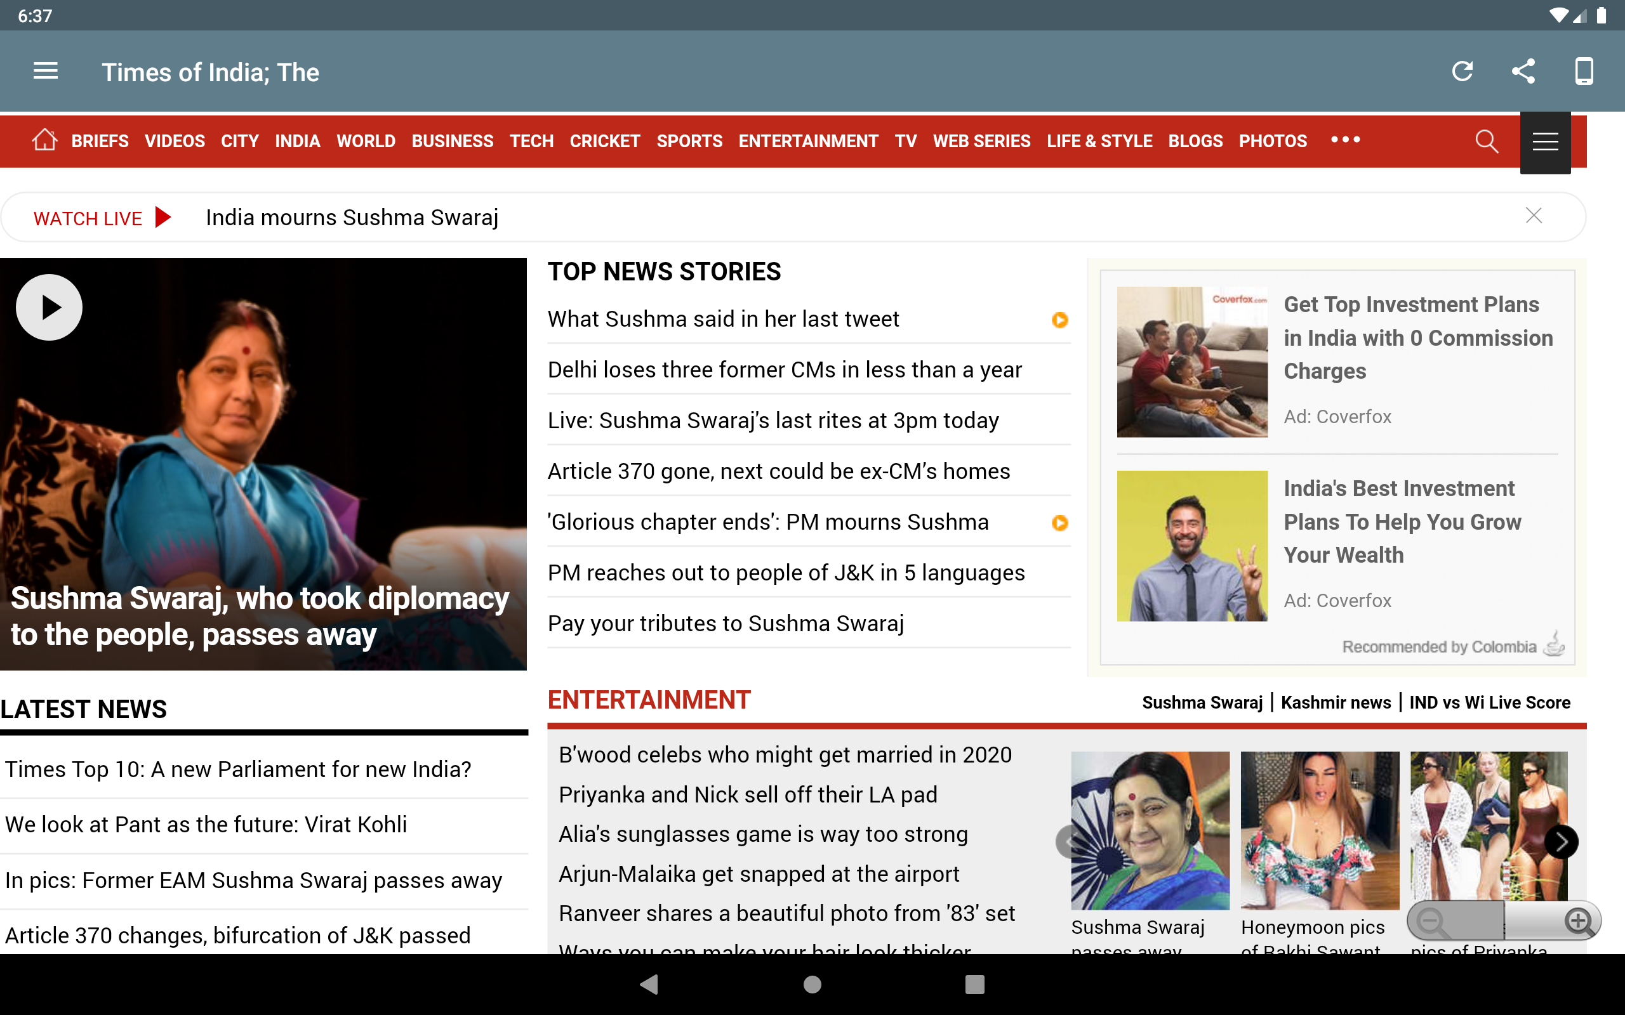Open search
This screenshot has height=1015, width=1625.
(1485, 141)
